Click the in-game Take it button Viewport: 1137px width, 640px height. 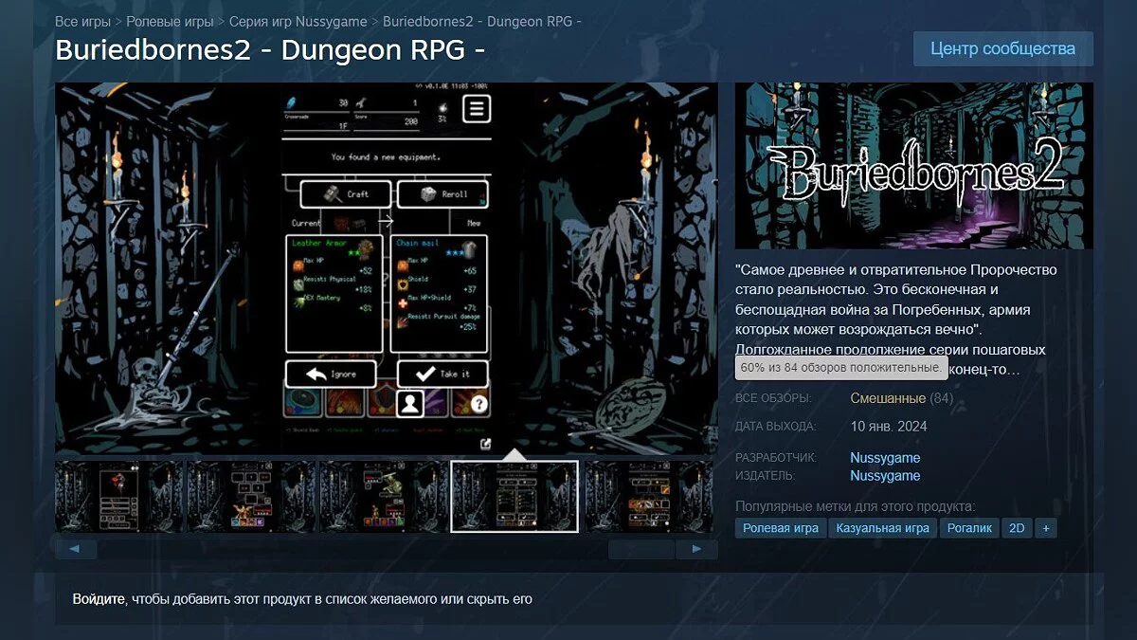442,374
